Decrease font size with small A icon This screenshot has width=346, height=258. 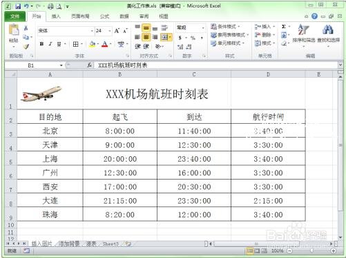click(x=125, y=31)
